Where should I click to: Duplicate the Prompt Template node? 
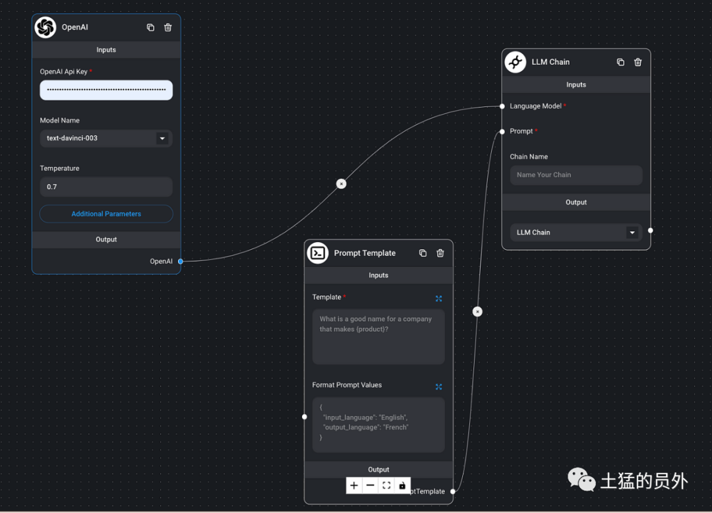[x=423, y=253]
